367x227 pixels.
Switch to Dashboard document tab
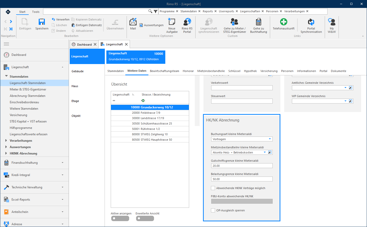pos(84,44)
